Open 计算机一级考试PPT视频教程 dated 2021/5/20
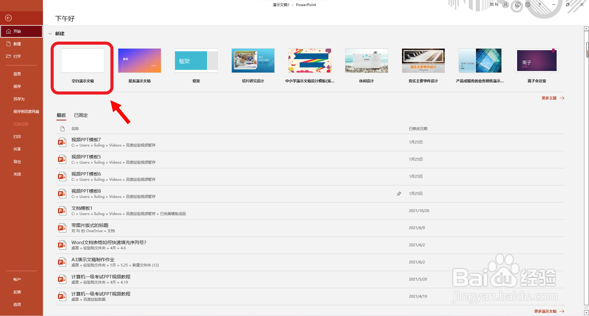This screenshot has height=316, width=589. (310, 279)
